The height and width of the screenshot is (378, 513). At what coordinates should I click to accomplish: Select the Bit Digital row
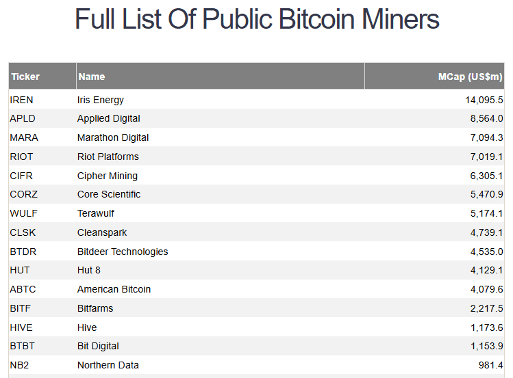tap(98, 346)
